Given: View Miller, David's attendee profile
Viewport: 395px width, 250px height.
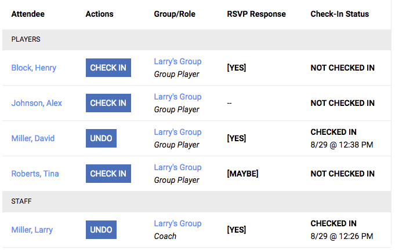Looking at the screenshot, I should click(34, 138).
